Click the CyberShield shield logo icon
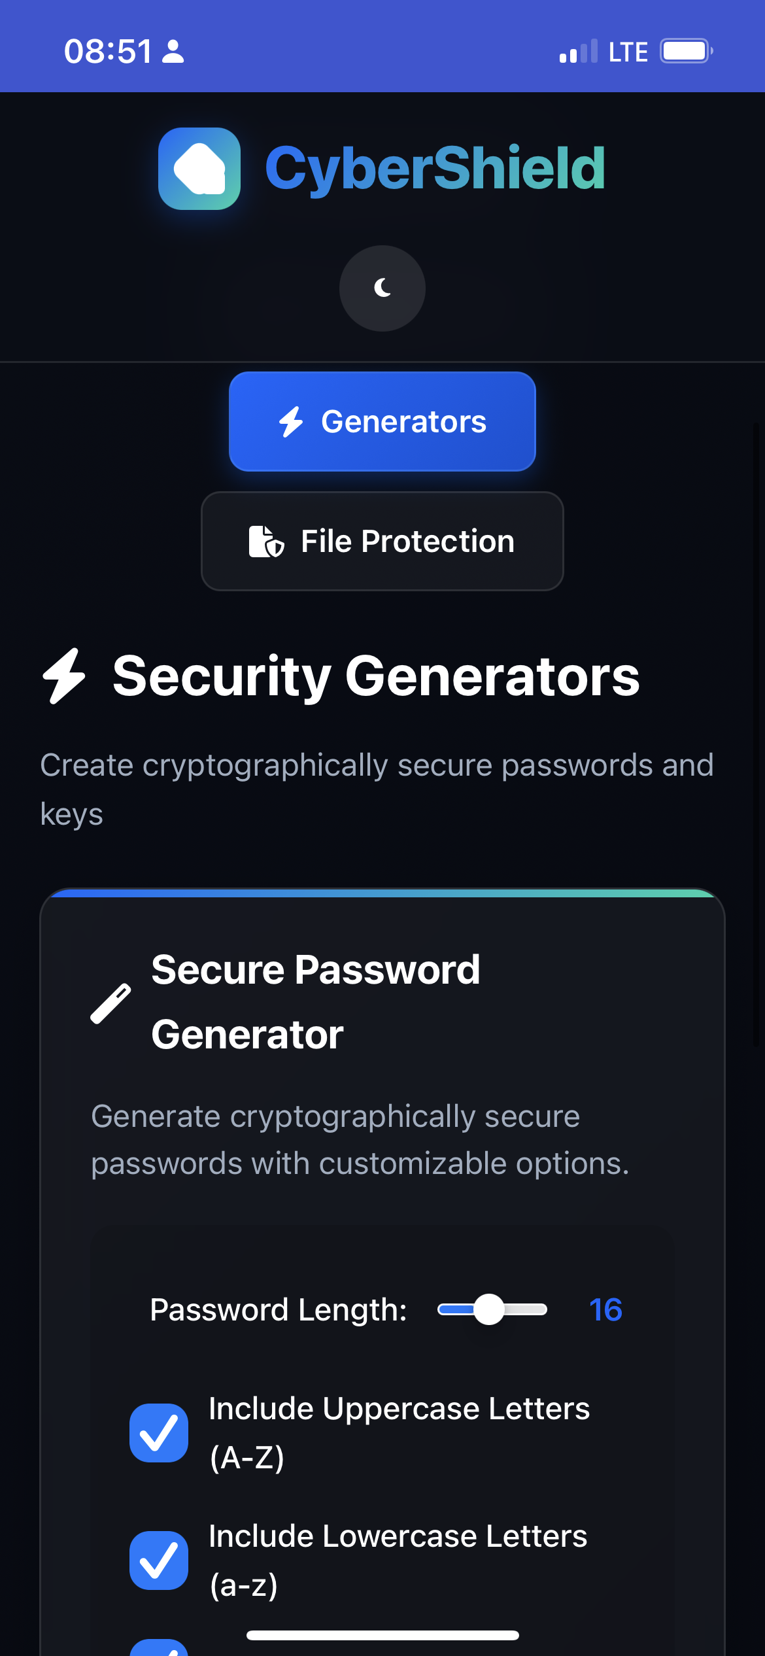The height and width of the screenshot is (1656, 765). [x=200, y=169]
